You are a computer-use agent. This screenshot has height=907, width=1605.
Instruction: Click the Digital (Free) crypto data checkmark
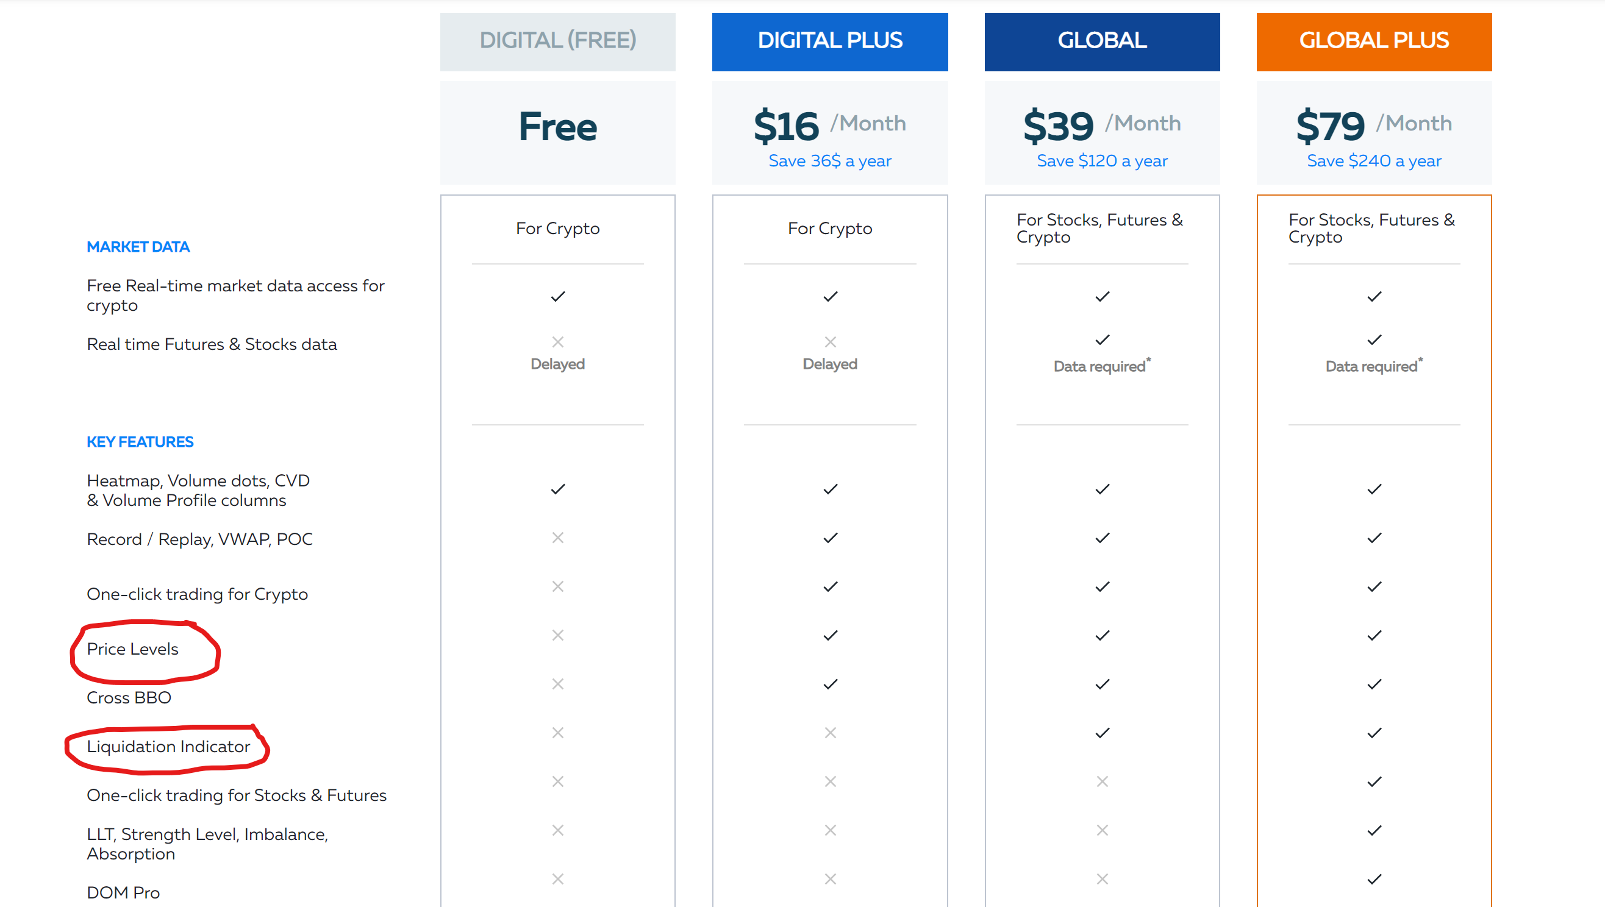pos(557,296)
